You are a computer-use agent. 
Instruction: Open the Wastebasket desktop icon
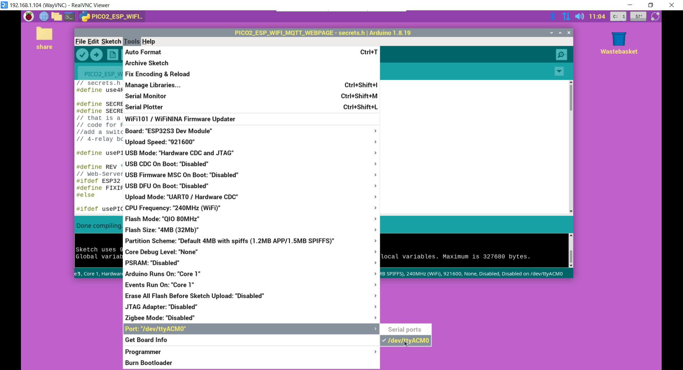click(x=619, y=43)
